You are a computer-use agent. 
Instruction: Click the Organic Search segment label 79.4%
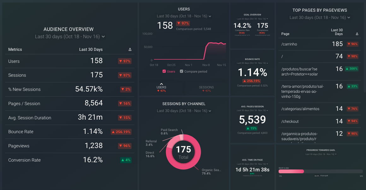click(211, 172)
